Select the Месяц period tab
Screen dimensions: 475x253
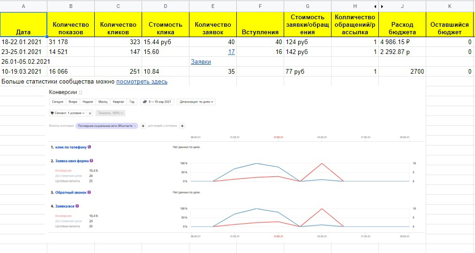[x=103, y=102]
